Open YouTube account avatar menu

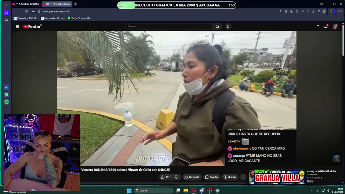click(335, 26)
